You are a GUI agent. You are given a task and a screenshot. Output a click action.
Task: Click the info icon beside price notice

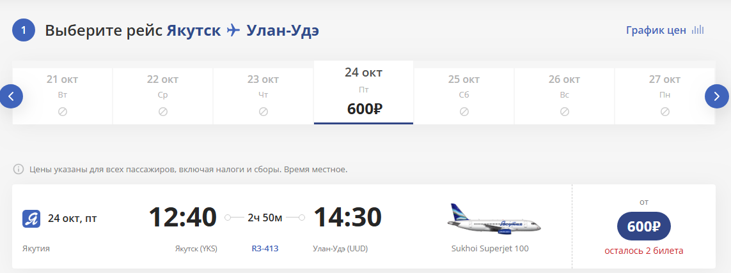[x=19, y=170]
